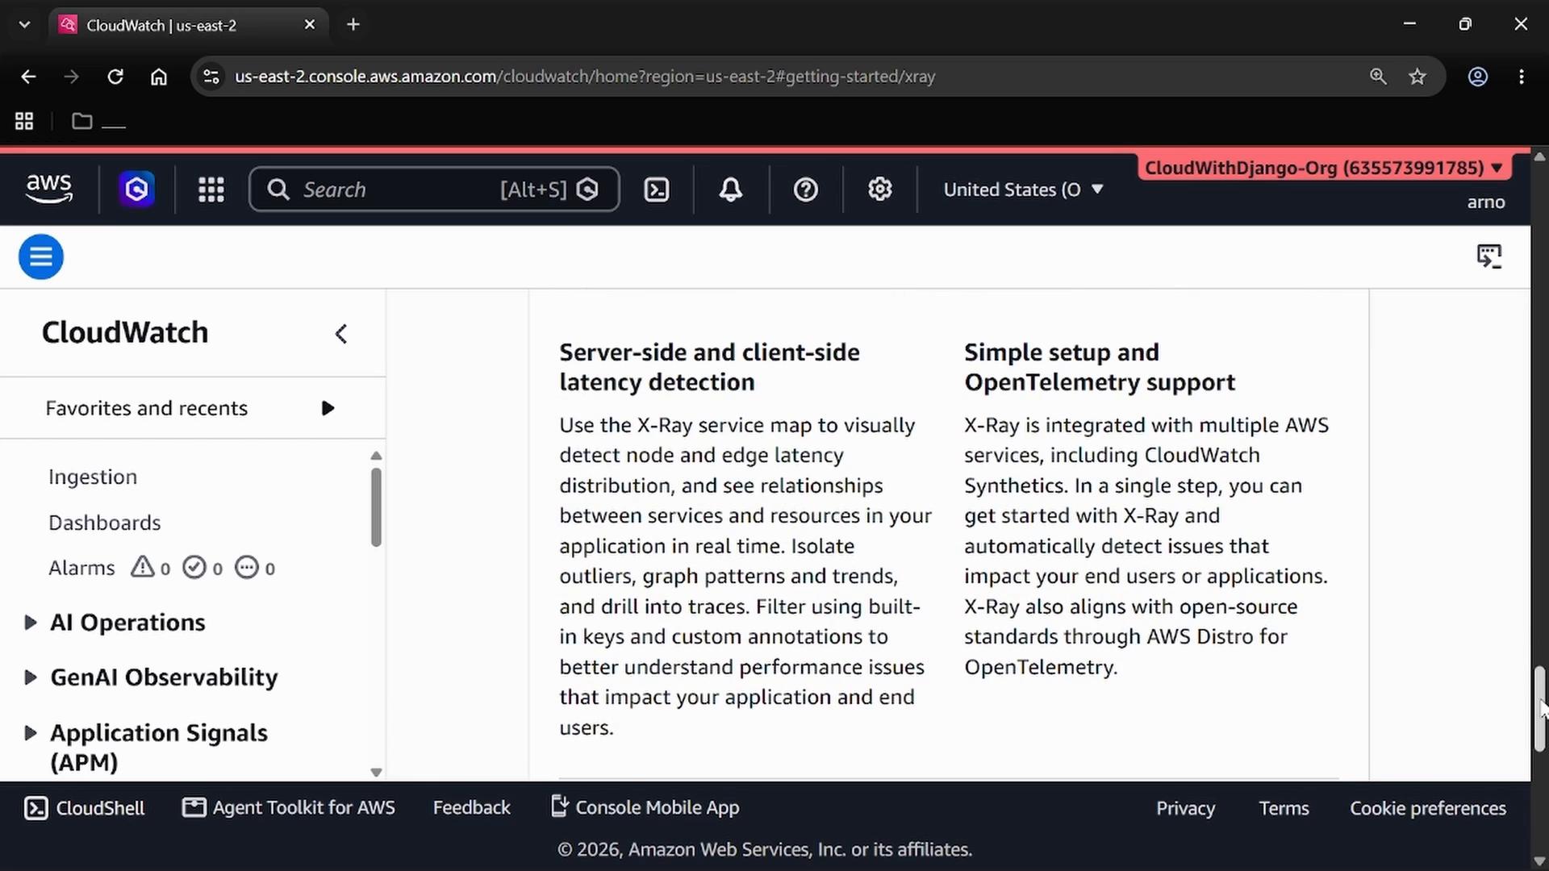Viewport: 1549px width, 871px height.
Task: Click the browser zoom magnifier icon
Action: 1378,77
